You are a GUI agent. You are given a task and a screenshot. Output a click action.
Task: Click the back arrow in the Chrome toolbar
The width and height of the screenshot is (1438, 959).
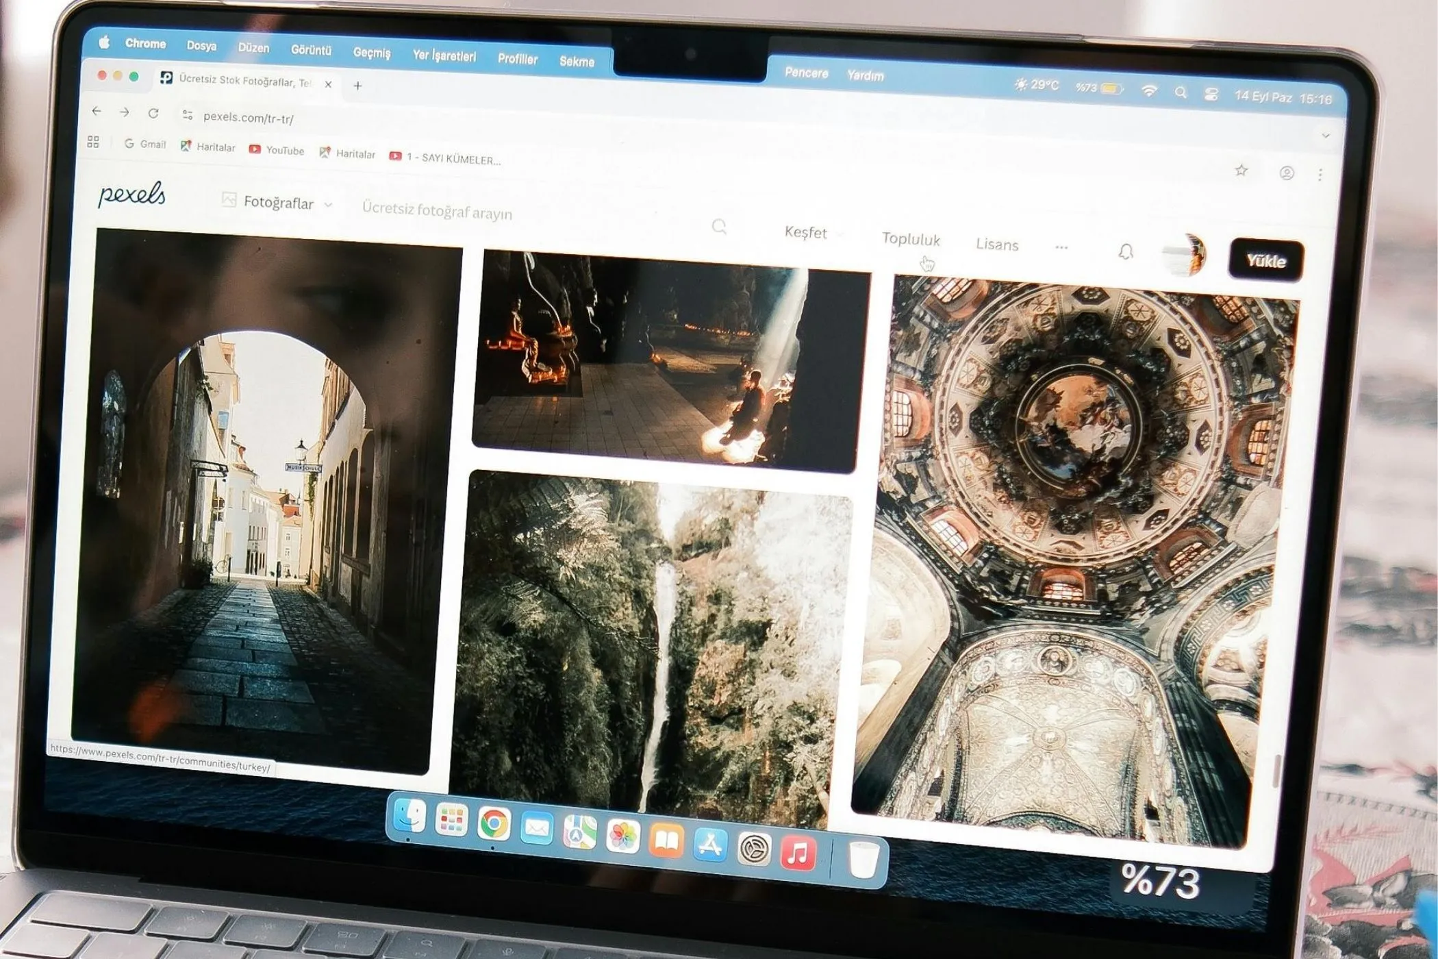coord(94,112)
